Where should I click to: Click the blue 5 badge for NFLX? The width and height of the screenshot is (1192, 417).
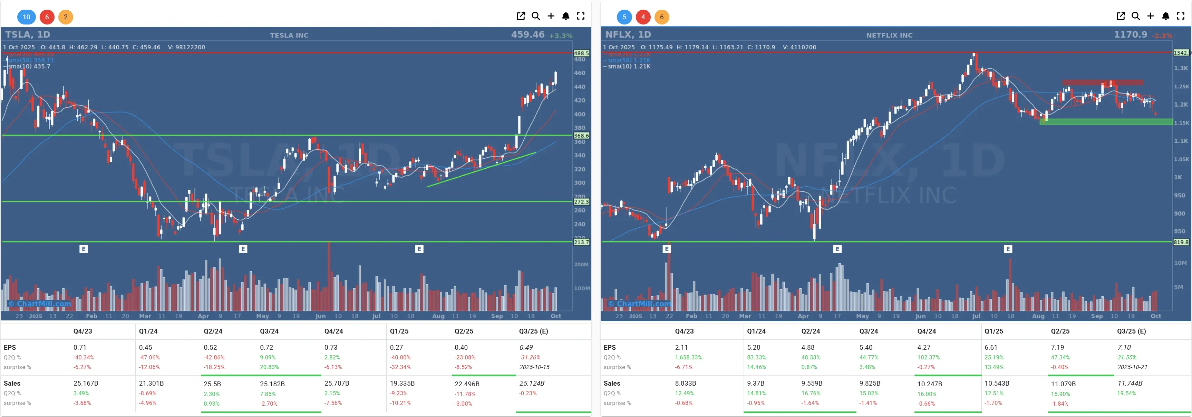coord(624,17)
